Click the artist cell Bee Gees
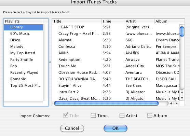 134,85
